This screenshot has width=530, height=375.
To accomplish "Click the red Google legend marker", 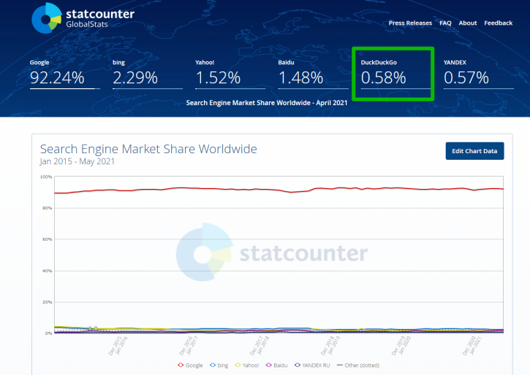I will (181, 365).
